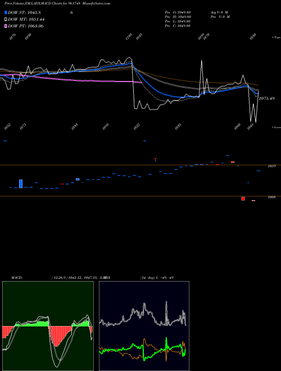Click MACD parameters '(12,26,9) 1042.12, 1047.15'
Image resolution: width=281 pixels, height=371 pixels.
(x=74, y=278)
